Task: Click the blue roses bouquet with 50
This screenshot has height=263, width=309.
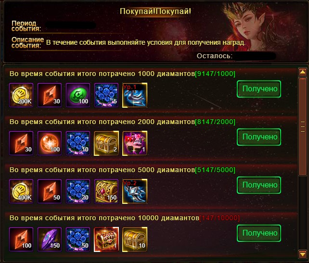Action: coord(78,239)
